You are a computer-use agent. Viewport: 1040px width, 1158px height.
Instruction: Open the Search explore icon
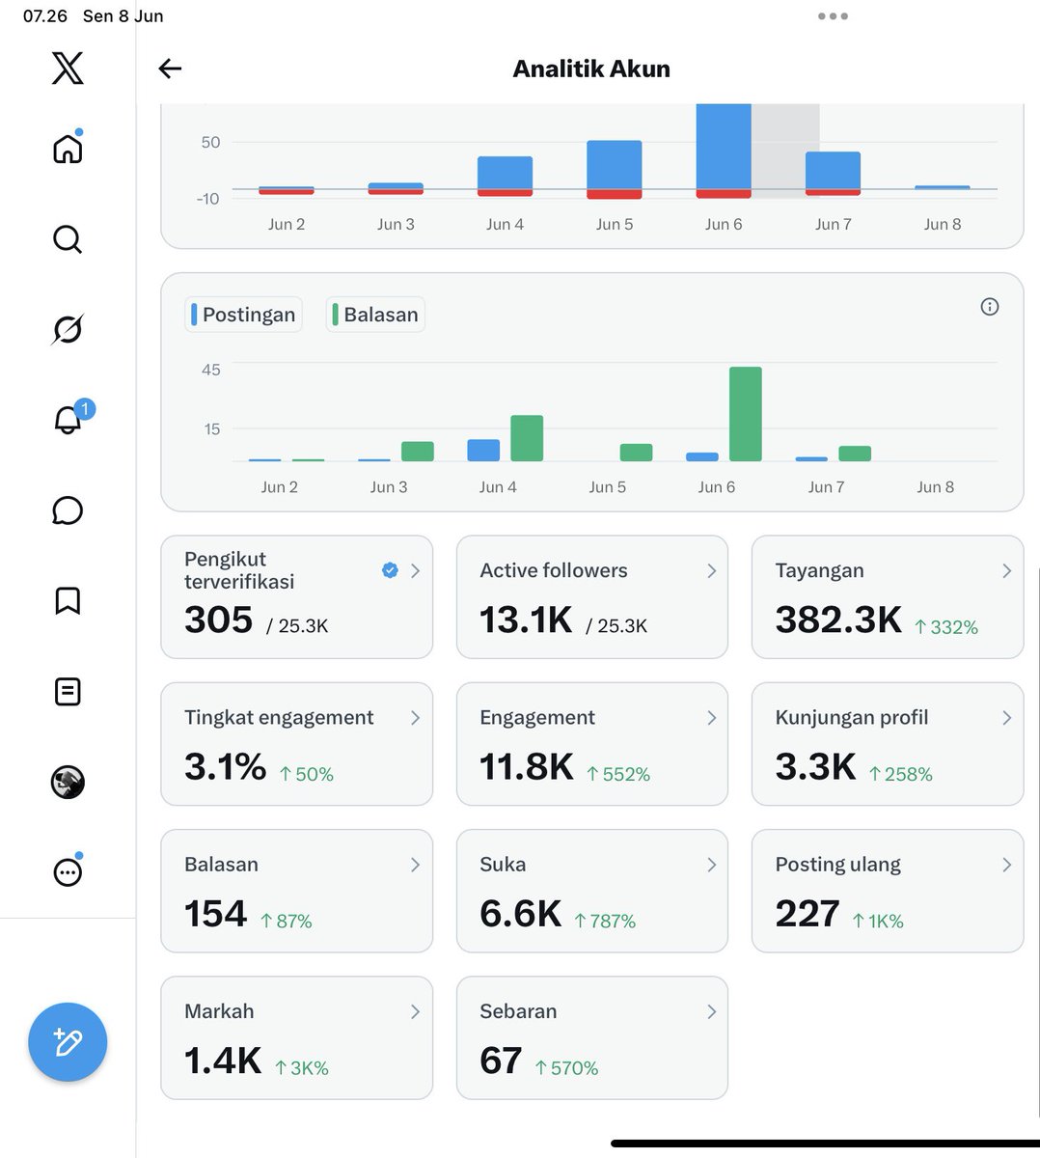[68, 238]
